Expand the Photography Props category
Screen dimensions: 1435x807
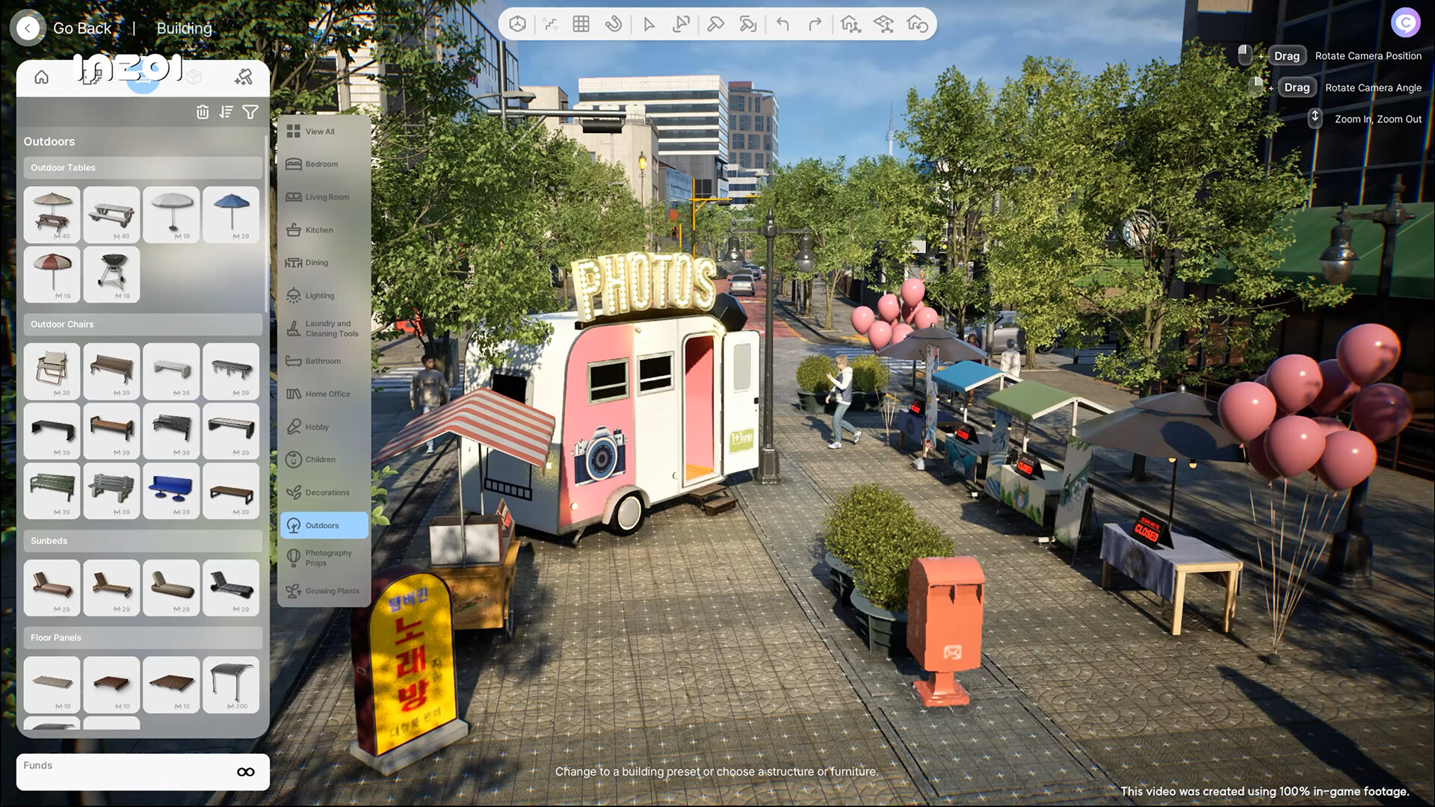point(324,557)
